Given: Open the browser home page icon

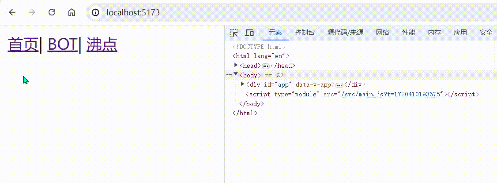Looking at the screenshot, I should point(72,12).
